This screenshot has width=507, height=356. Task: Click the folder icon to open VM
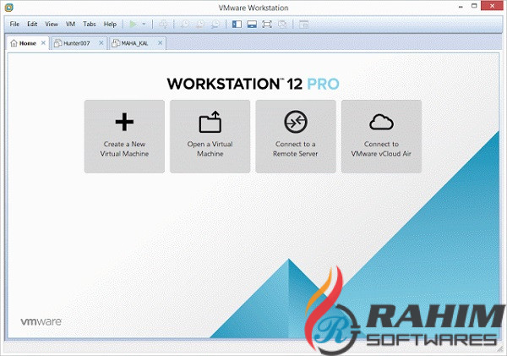[210, 122]
